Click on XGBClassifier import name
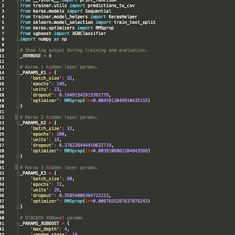 [x=89, y=33]
